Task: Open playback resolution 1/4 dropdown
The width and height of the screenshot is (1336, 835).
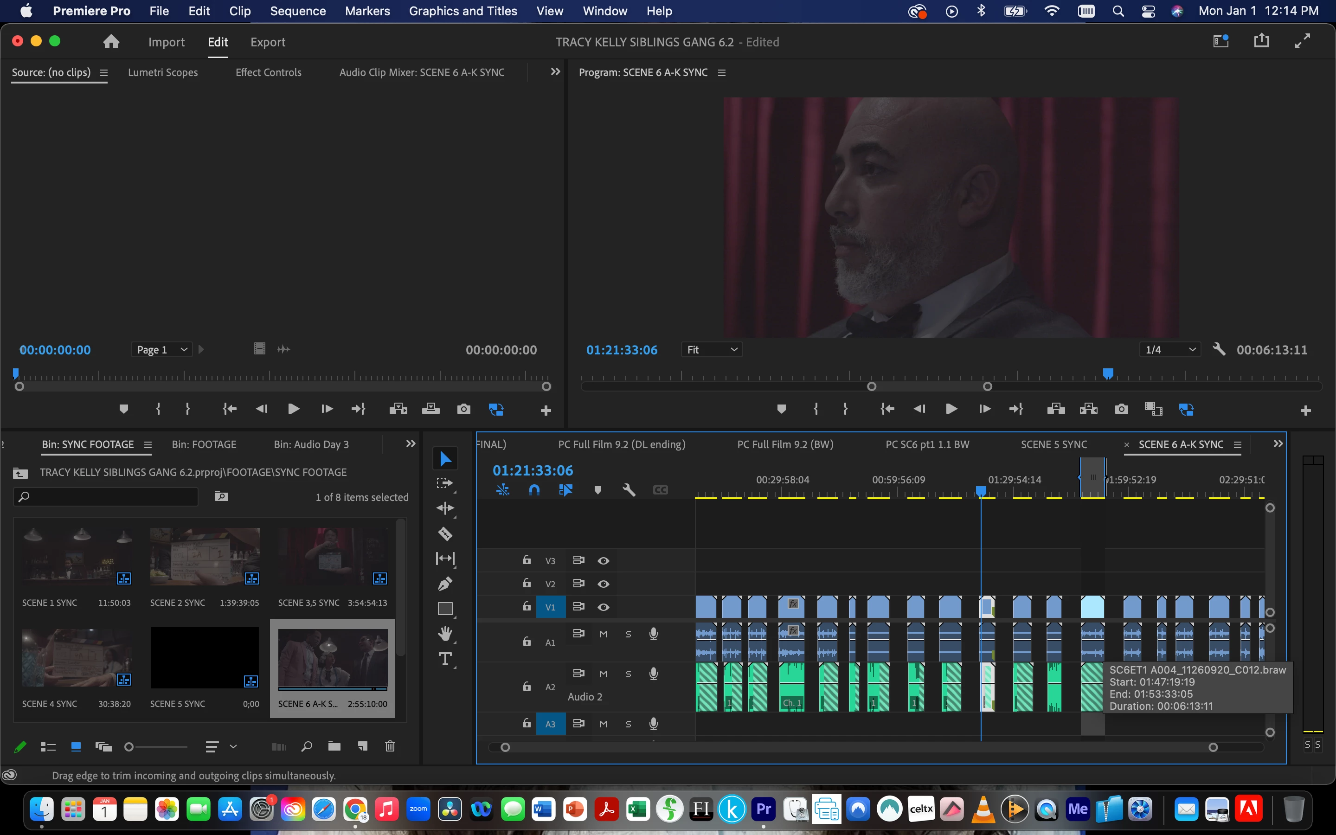Action: tap(1169, 350)
